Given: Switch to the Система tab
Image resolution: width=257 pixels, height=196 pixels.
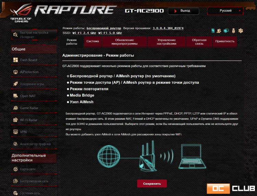Looking at the screenshot, I should click(93, 42).
